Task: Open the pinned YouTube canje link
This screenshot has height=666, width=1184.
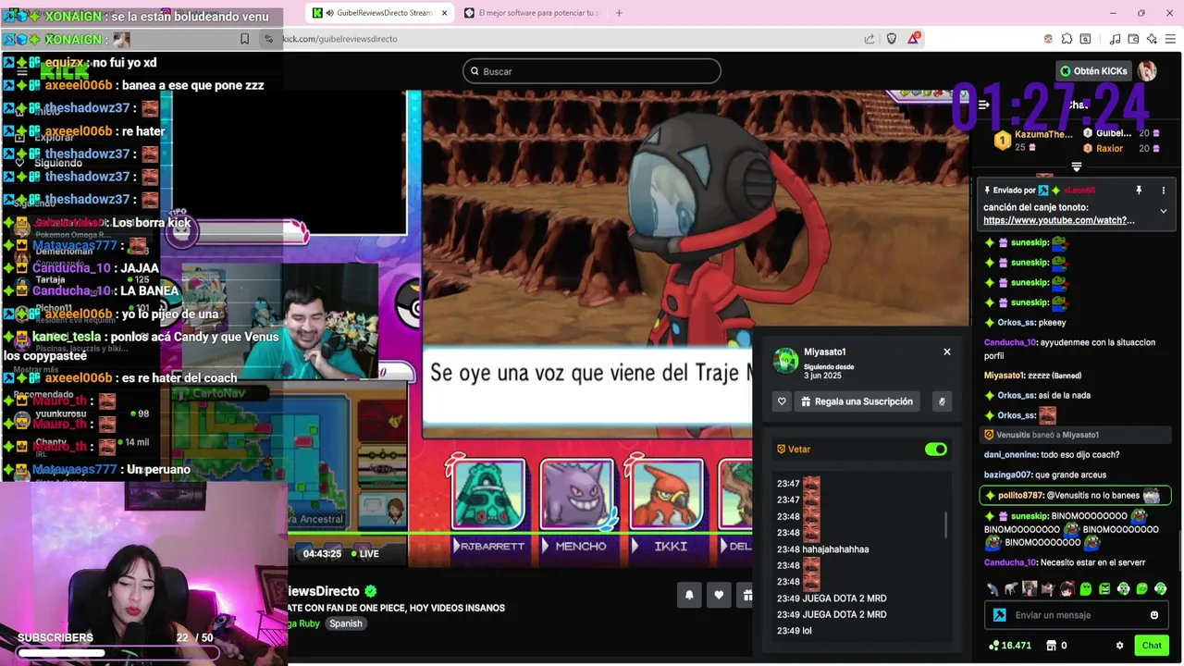Action: tap(1059, 220)
